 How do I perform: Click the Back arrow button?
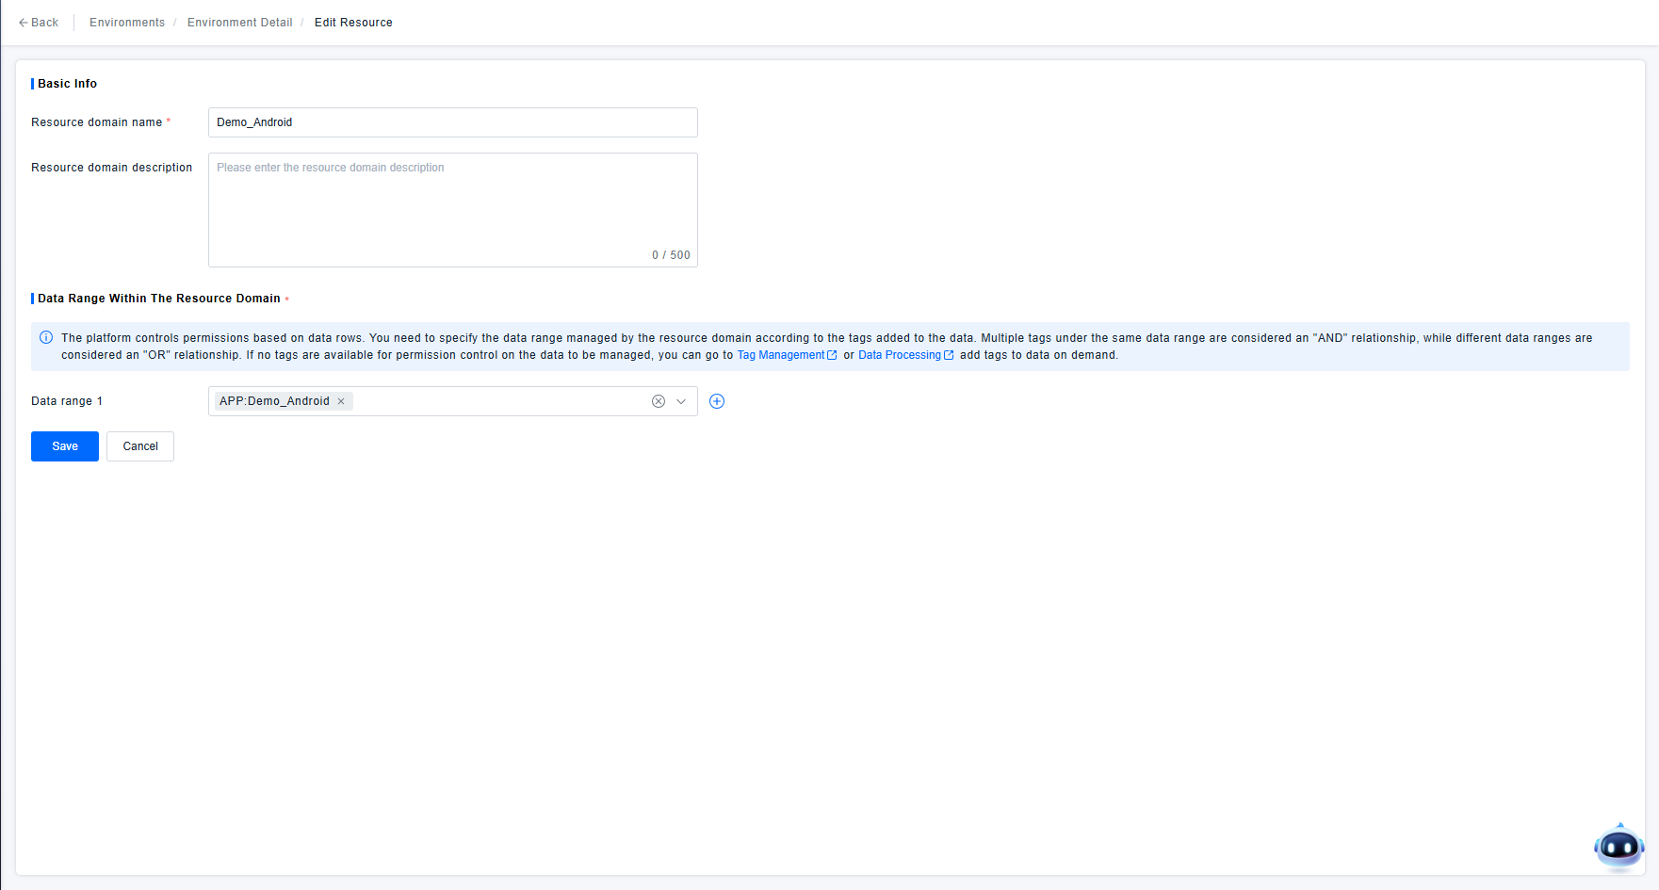point(38,23)
